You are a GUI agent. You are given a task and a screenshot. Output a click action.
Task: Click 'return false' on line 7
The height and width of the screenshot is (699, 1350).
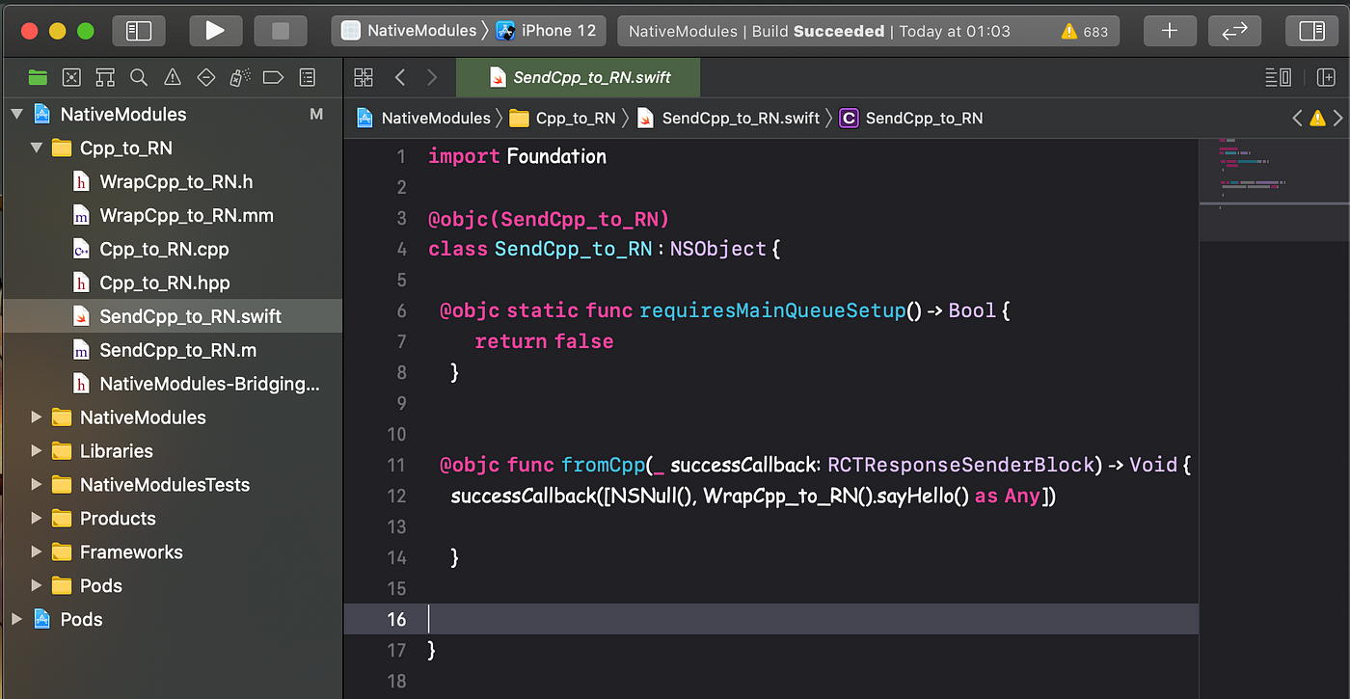tap(544, 341)
